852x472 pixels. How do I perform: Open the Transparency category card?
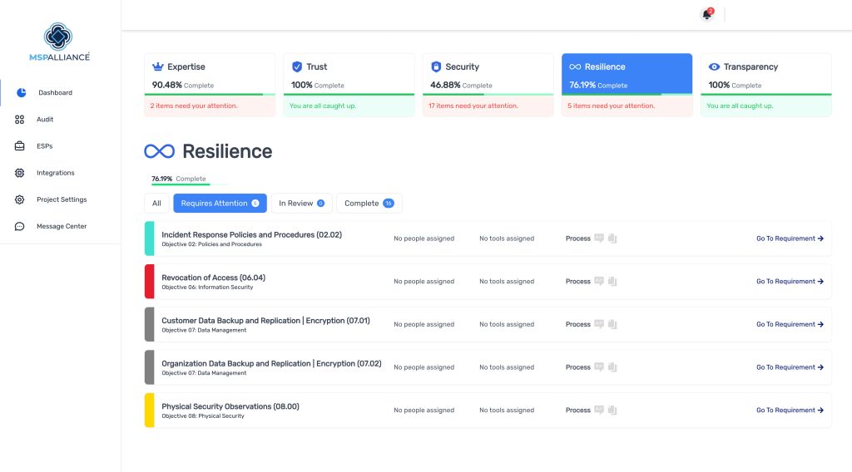[765, 85]
